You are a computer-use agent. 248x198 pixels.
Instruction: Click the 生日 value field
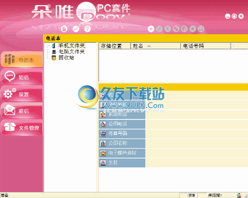pyautogui.click(x=197, y=163)
